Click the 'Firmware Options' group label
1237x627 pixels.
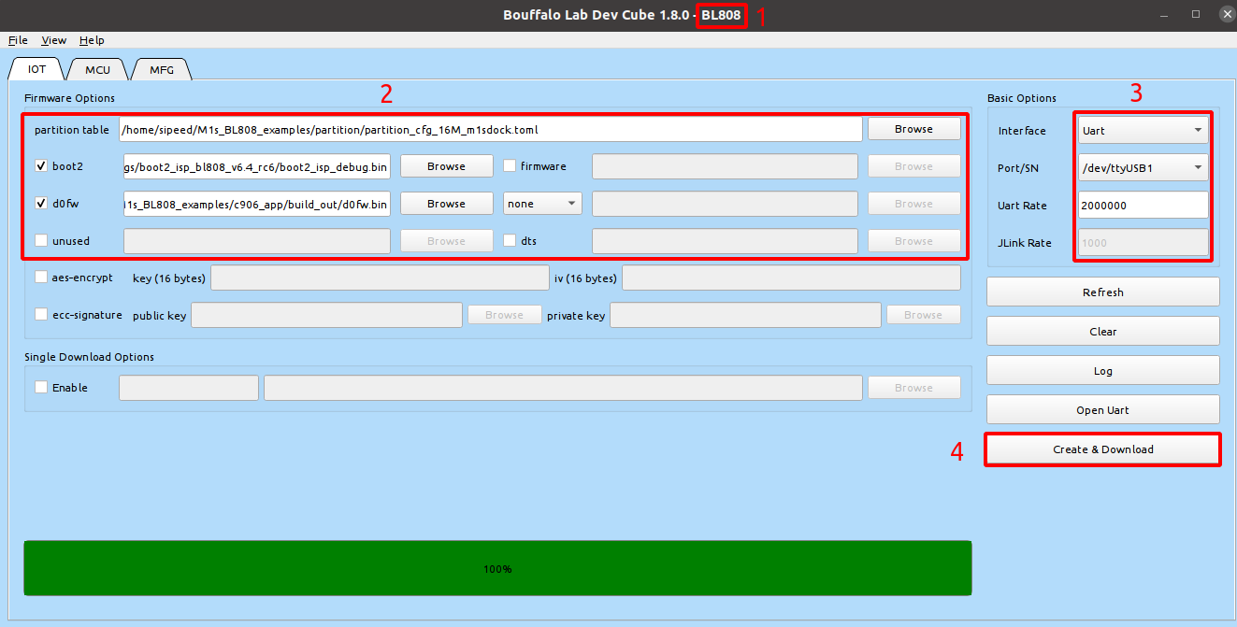[70, 98]
